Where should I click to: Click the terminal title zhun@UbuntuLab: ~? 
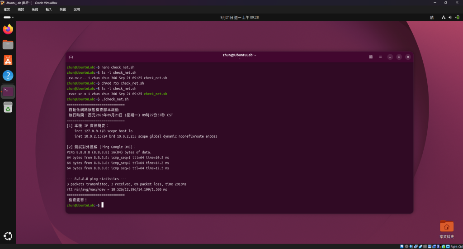pos(240,55)
